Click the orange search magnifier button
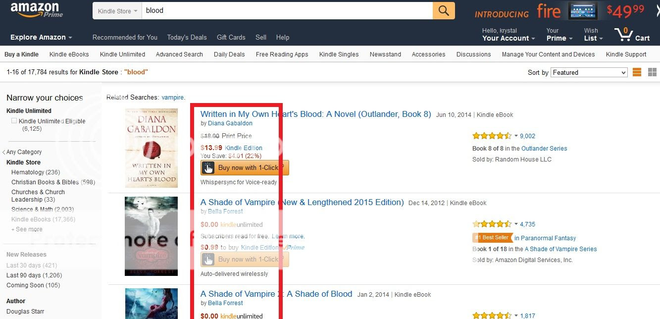Screen dimensions: 660x319 (x=444, y=10)
